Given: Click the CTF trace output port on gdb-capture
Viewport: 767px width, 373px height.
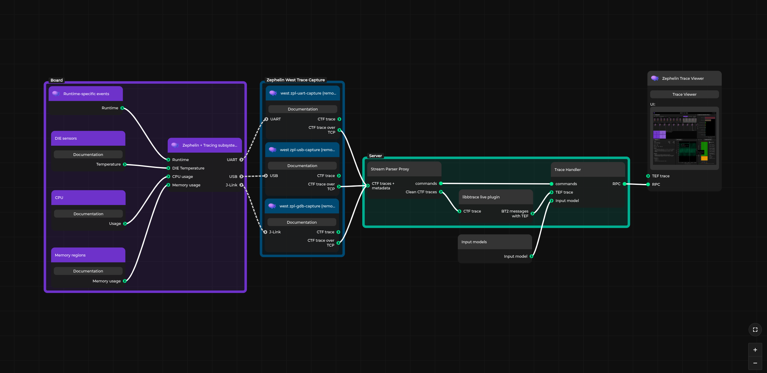Looking at the screenshot, I should coord(338,232).
